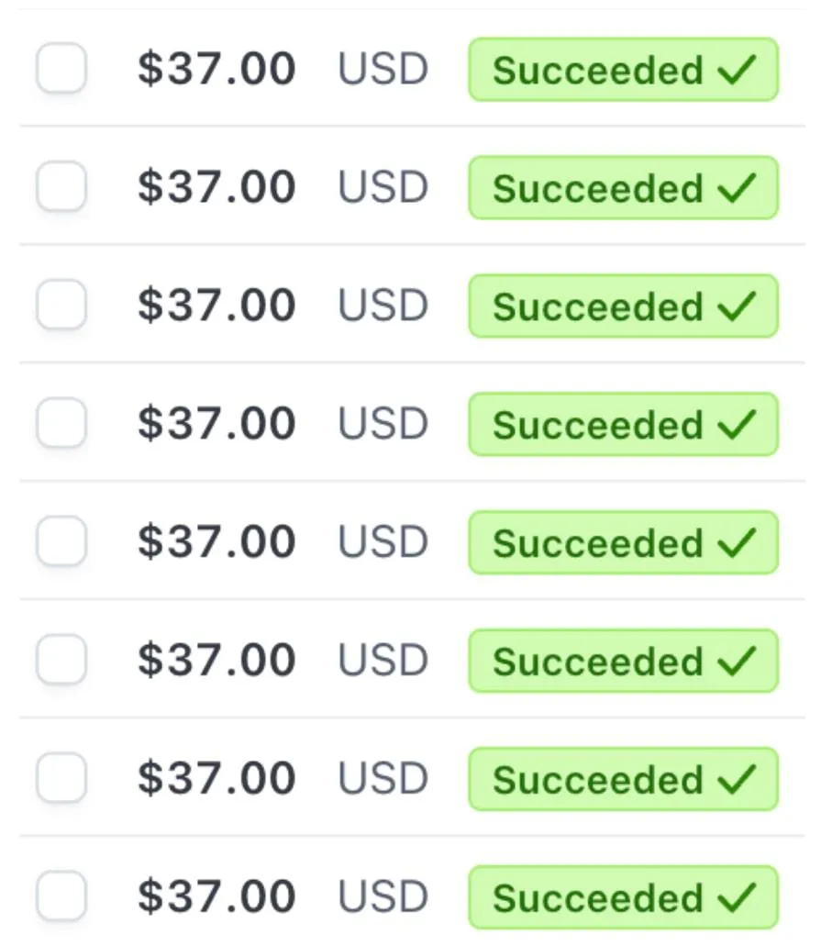Enable the sixth row's checkbox
Viewport: 821px width, 946px height.
(61, 661)
